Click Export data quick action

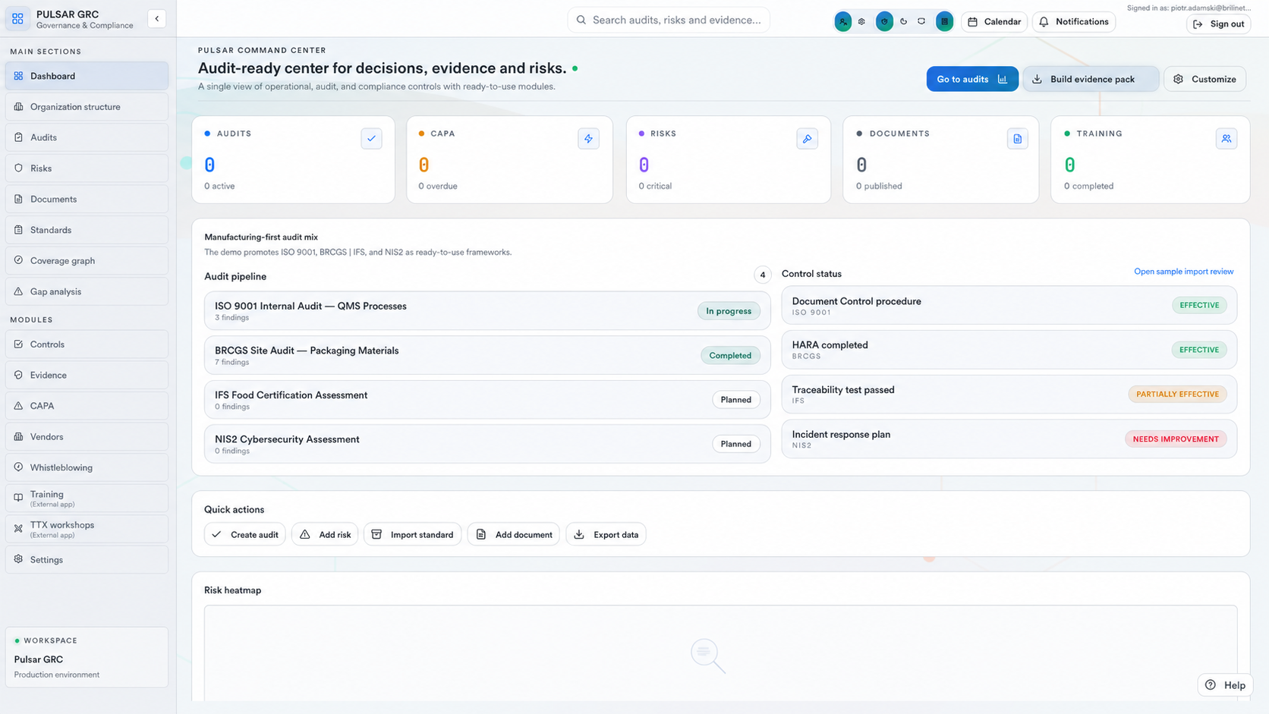pyautogui.click(x=606, y=535)
